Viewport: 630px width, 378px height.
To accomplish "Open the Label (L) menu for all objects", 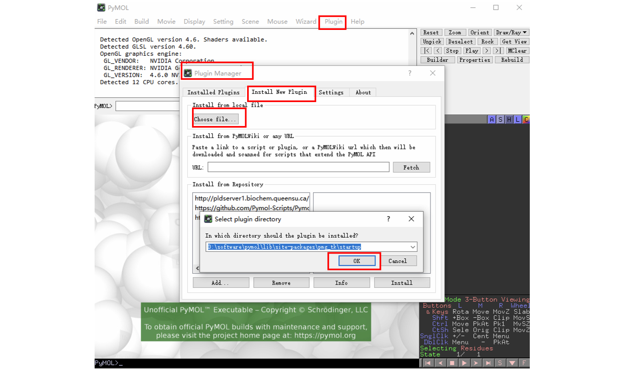I will (x=518, y=119).
